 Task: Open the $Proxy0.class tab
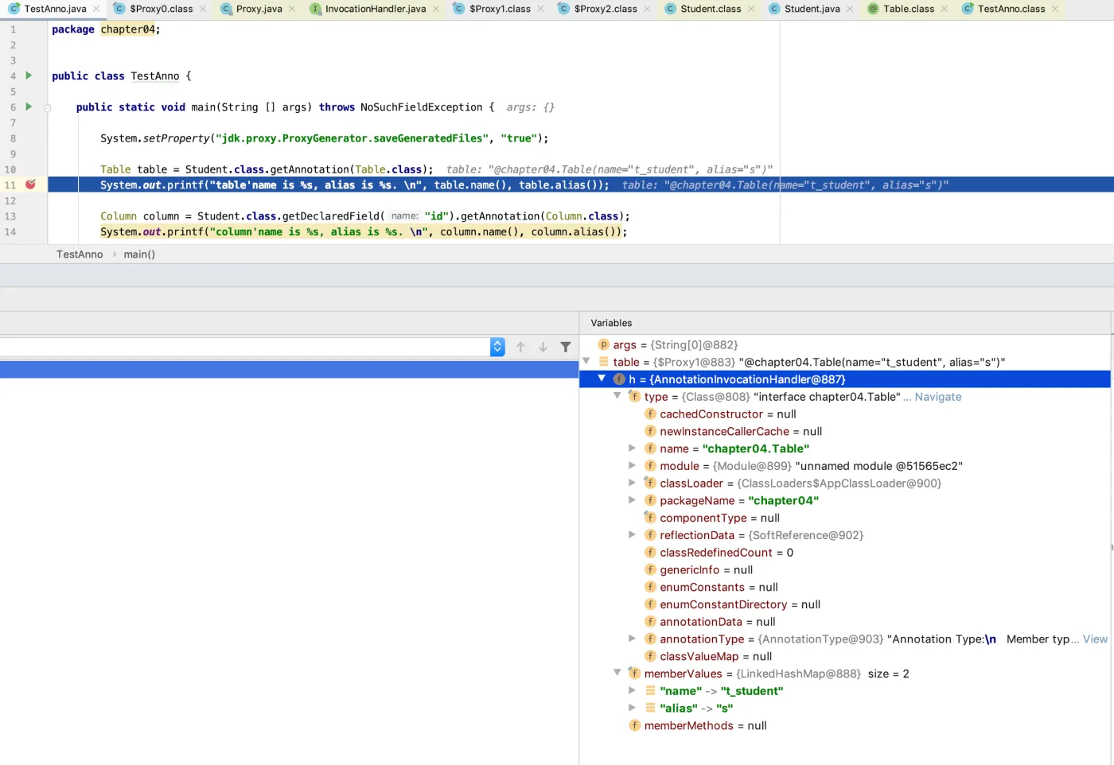[x=161, y=9]
